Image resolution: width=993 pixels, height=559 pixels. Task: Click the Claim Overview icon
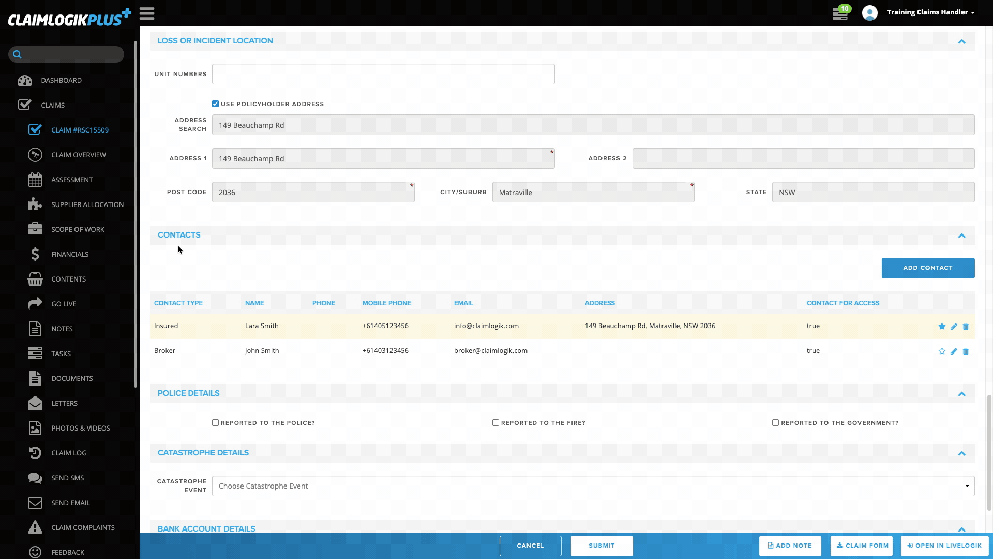[x=35, y=155]
